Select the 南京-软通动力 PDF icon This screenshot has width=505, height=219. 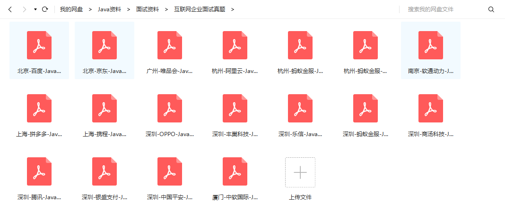pyautogui.click(x=431, y=45)
